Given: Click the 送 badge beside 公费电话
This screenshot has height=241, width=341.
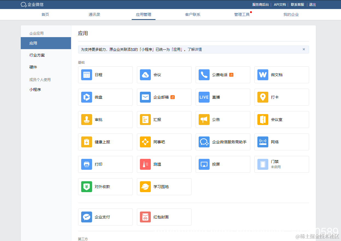Looking at the screenshot, I should point(231,75).
